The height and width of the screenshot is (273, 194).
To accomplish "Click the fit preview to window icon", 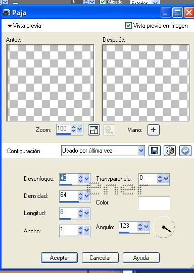I will 94,130.
